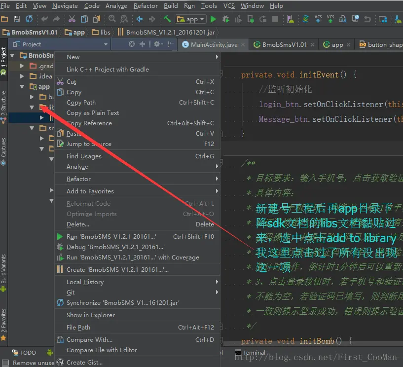Click the Project panel settings gear icon
The width and height of the screenshot is (403, 367).
point(157,44)
